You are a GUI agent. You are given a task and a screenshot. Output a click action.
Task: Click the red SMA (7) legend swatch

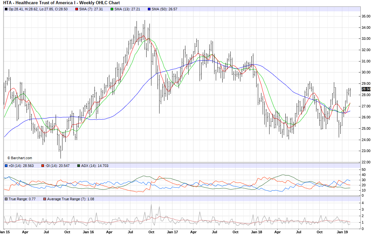click(x=77, y=9)
